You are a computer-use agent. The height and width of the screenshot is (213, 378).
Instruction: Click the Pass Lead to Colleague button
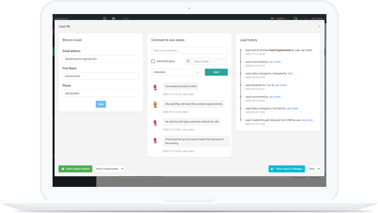[x=286, y=169]
